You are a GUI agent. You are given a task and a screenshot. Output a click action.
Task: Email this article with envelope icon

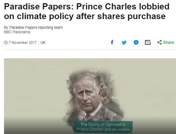[x=148, y=43]
